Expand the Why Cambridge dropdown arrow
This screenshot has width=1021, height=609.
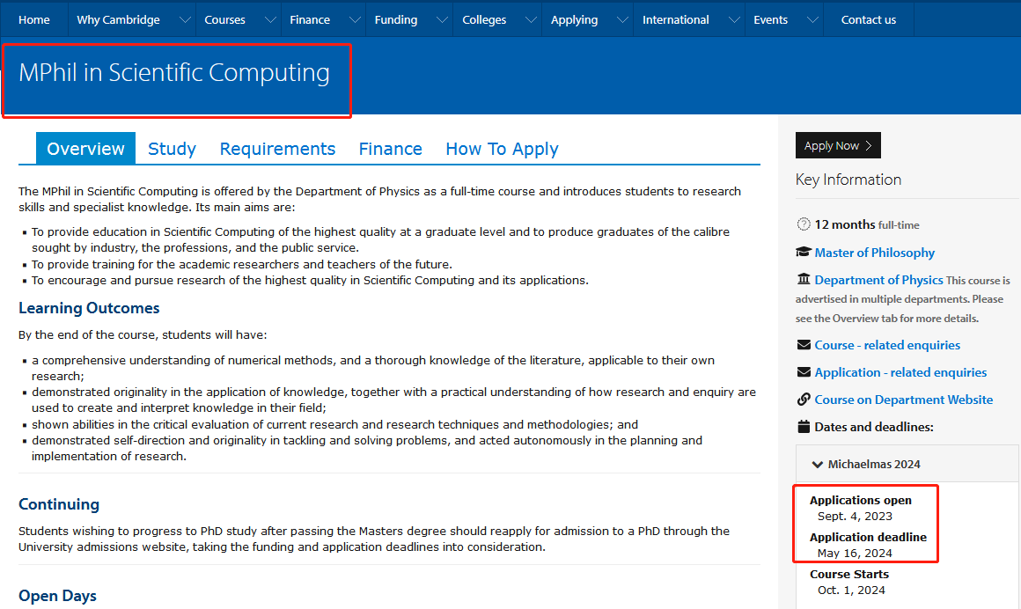point(185,20)
